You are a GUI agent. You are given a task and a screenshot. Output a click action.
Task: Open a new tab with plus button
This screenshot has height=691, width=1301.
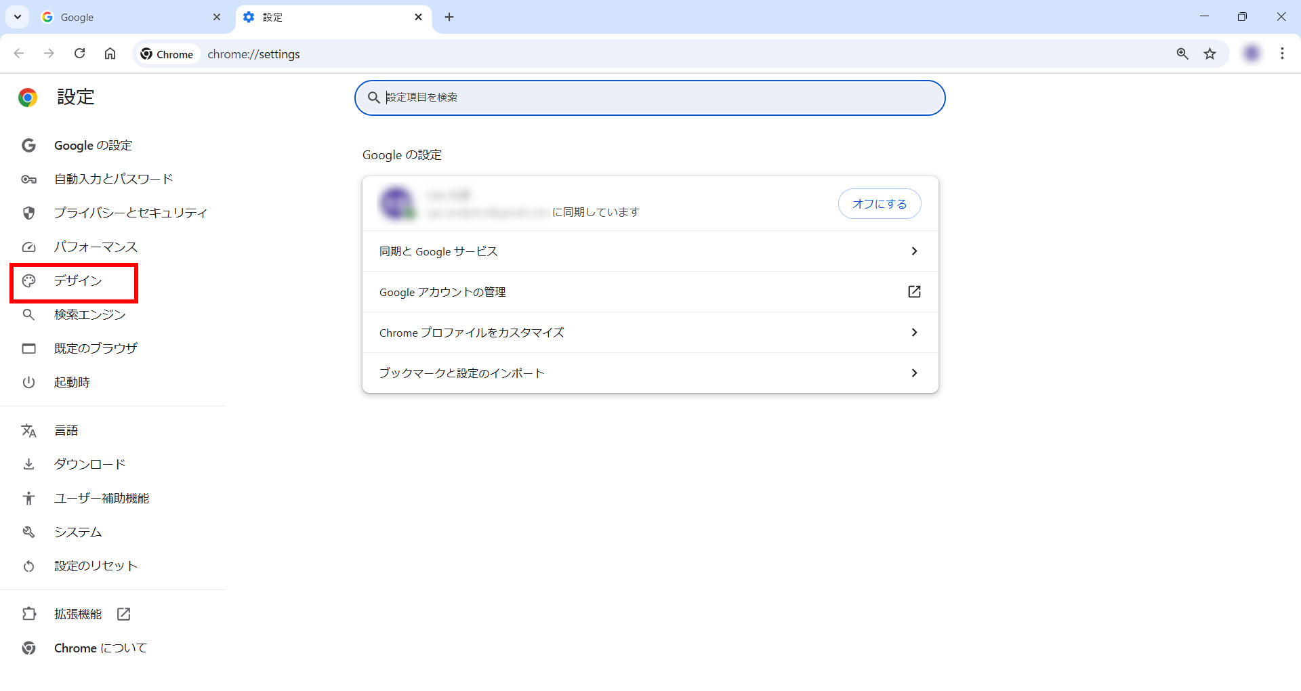449,17
